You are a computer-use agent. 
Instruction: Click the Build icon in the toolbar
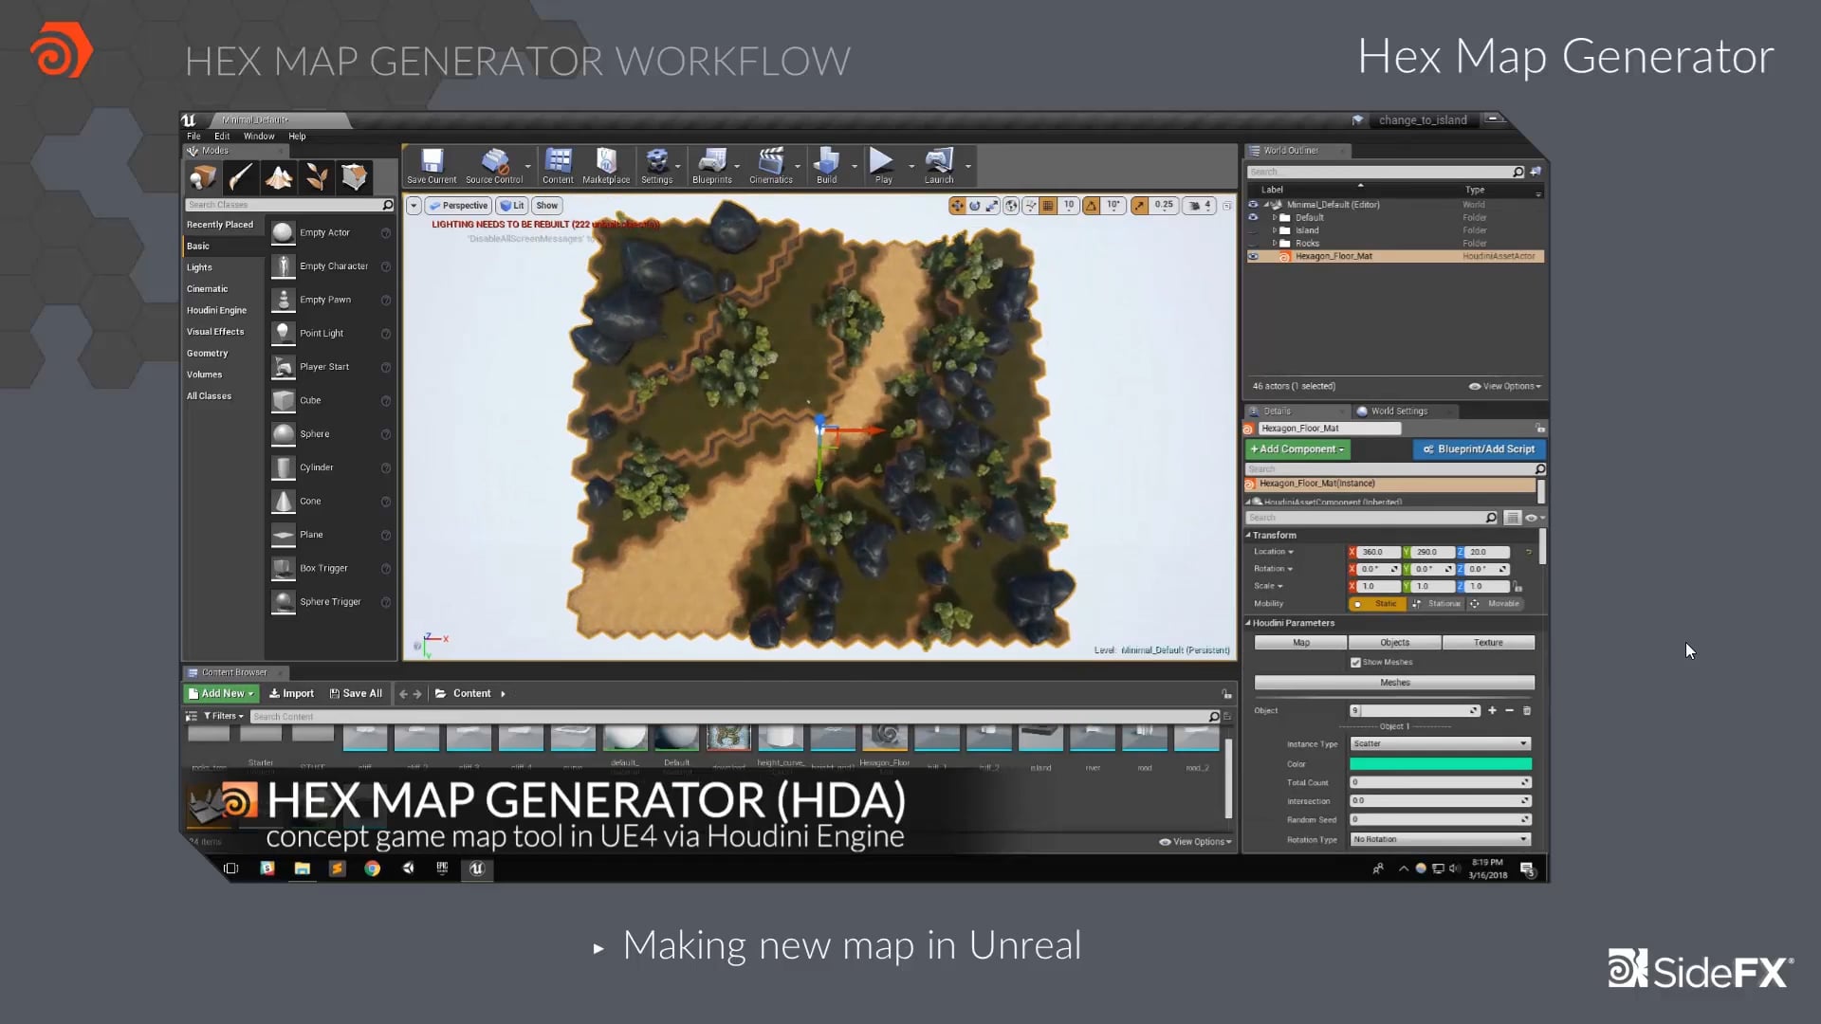pyautogui.click(x=826, y=161)
